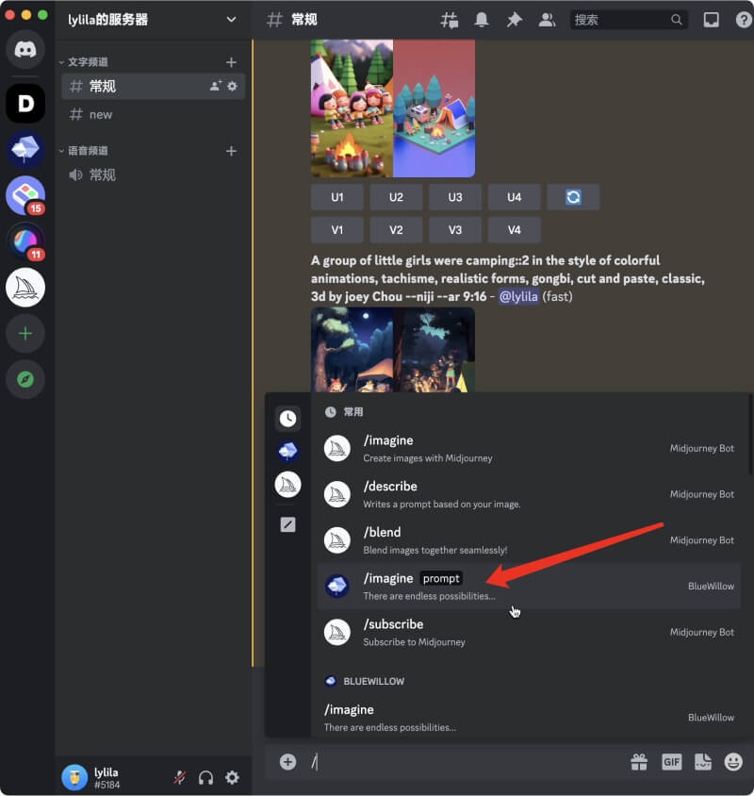Image resolution: width=754 pixels, height=796 pixels.
Task: Open user settings gear icon
Action: click(x=232, y=777)
